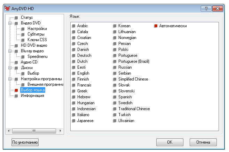
Task: Click the Настройки программы node icon
Action: (16, 79)
